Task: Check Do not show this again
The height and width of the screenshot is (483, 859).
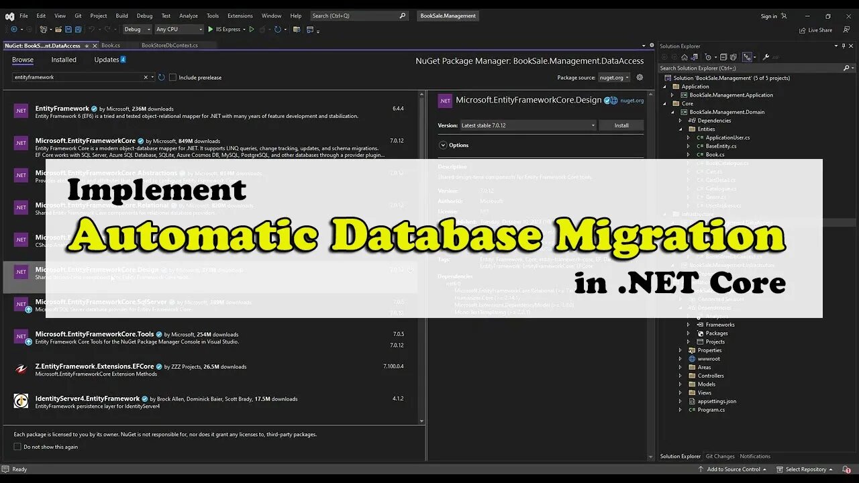Action: tap(17, 447)
